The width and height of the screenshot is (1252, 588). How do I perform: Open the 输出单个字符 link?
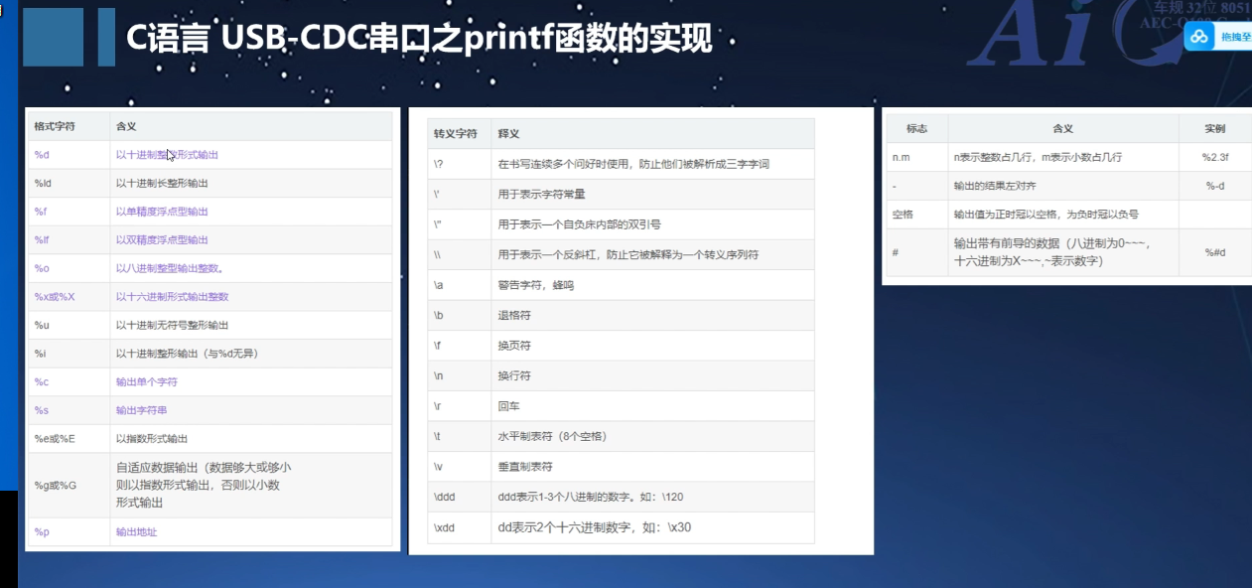tap(147, 381)
